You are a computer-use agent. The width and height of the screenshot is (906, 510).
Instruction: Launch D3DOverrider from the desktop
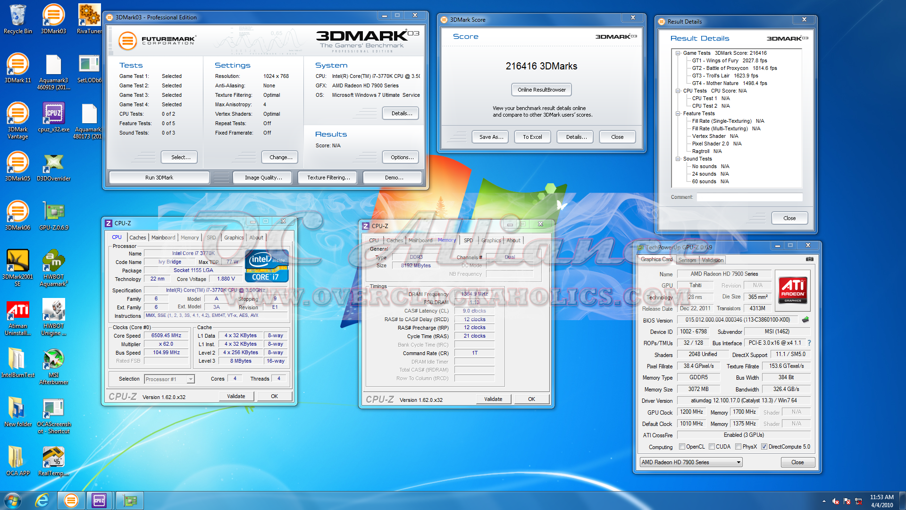pyautogui.click(x=53, y=166)
